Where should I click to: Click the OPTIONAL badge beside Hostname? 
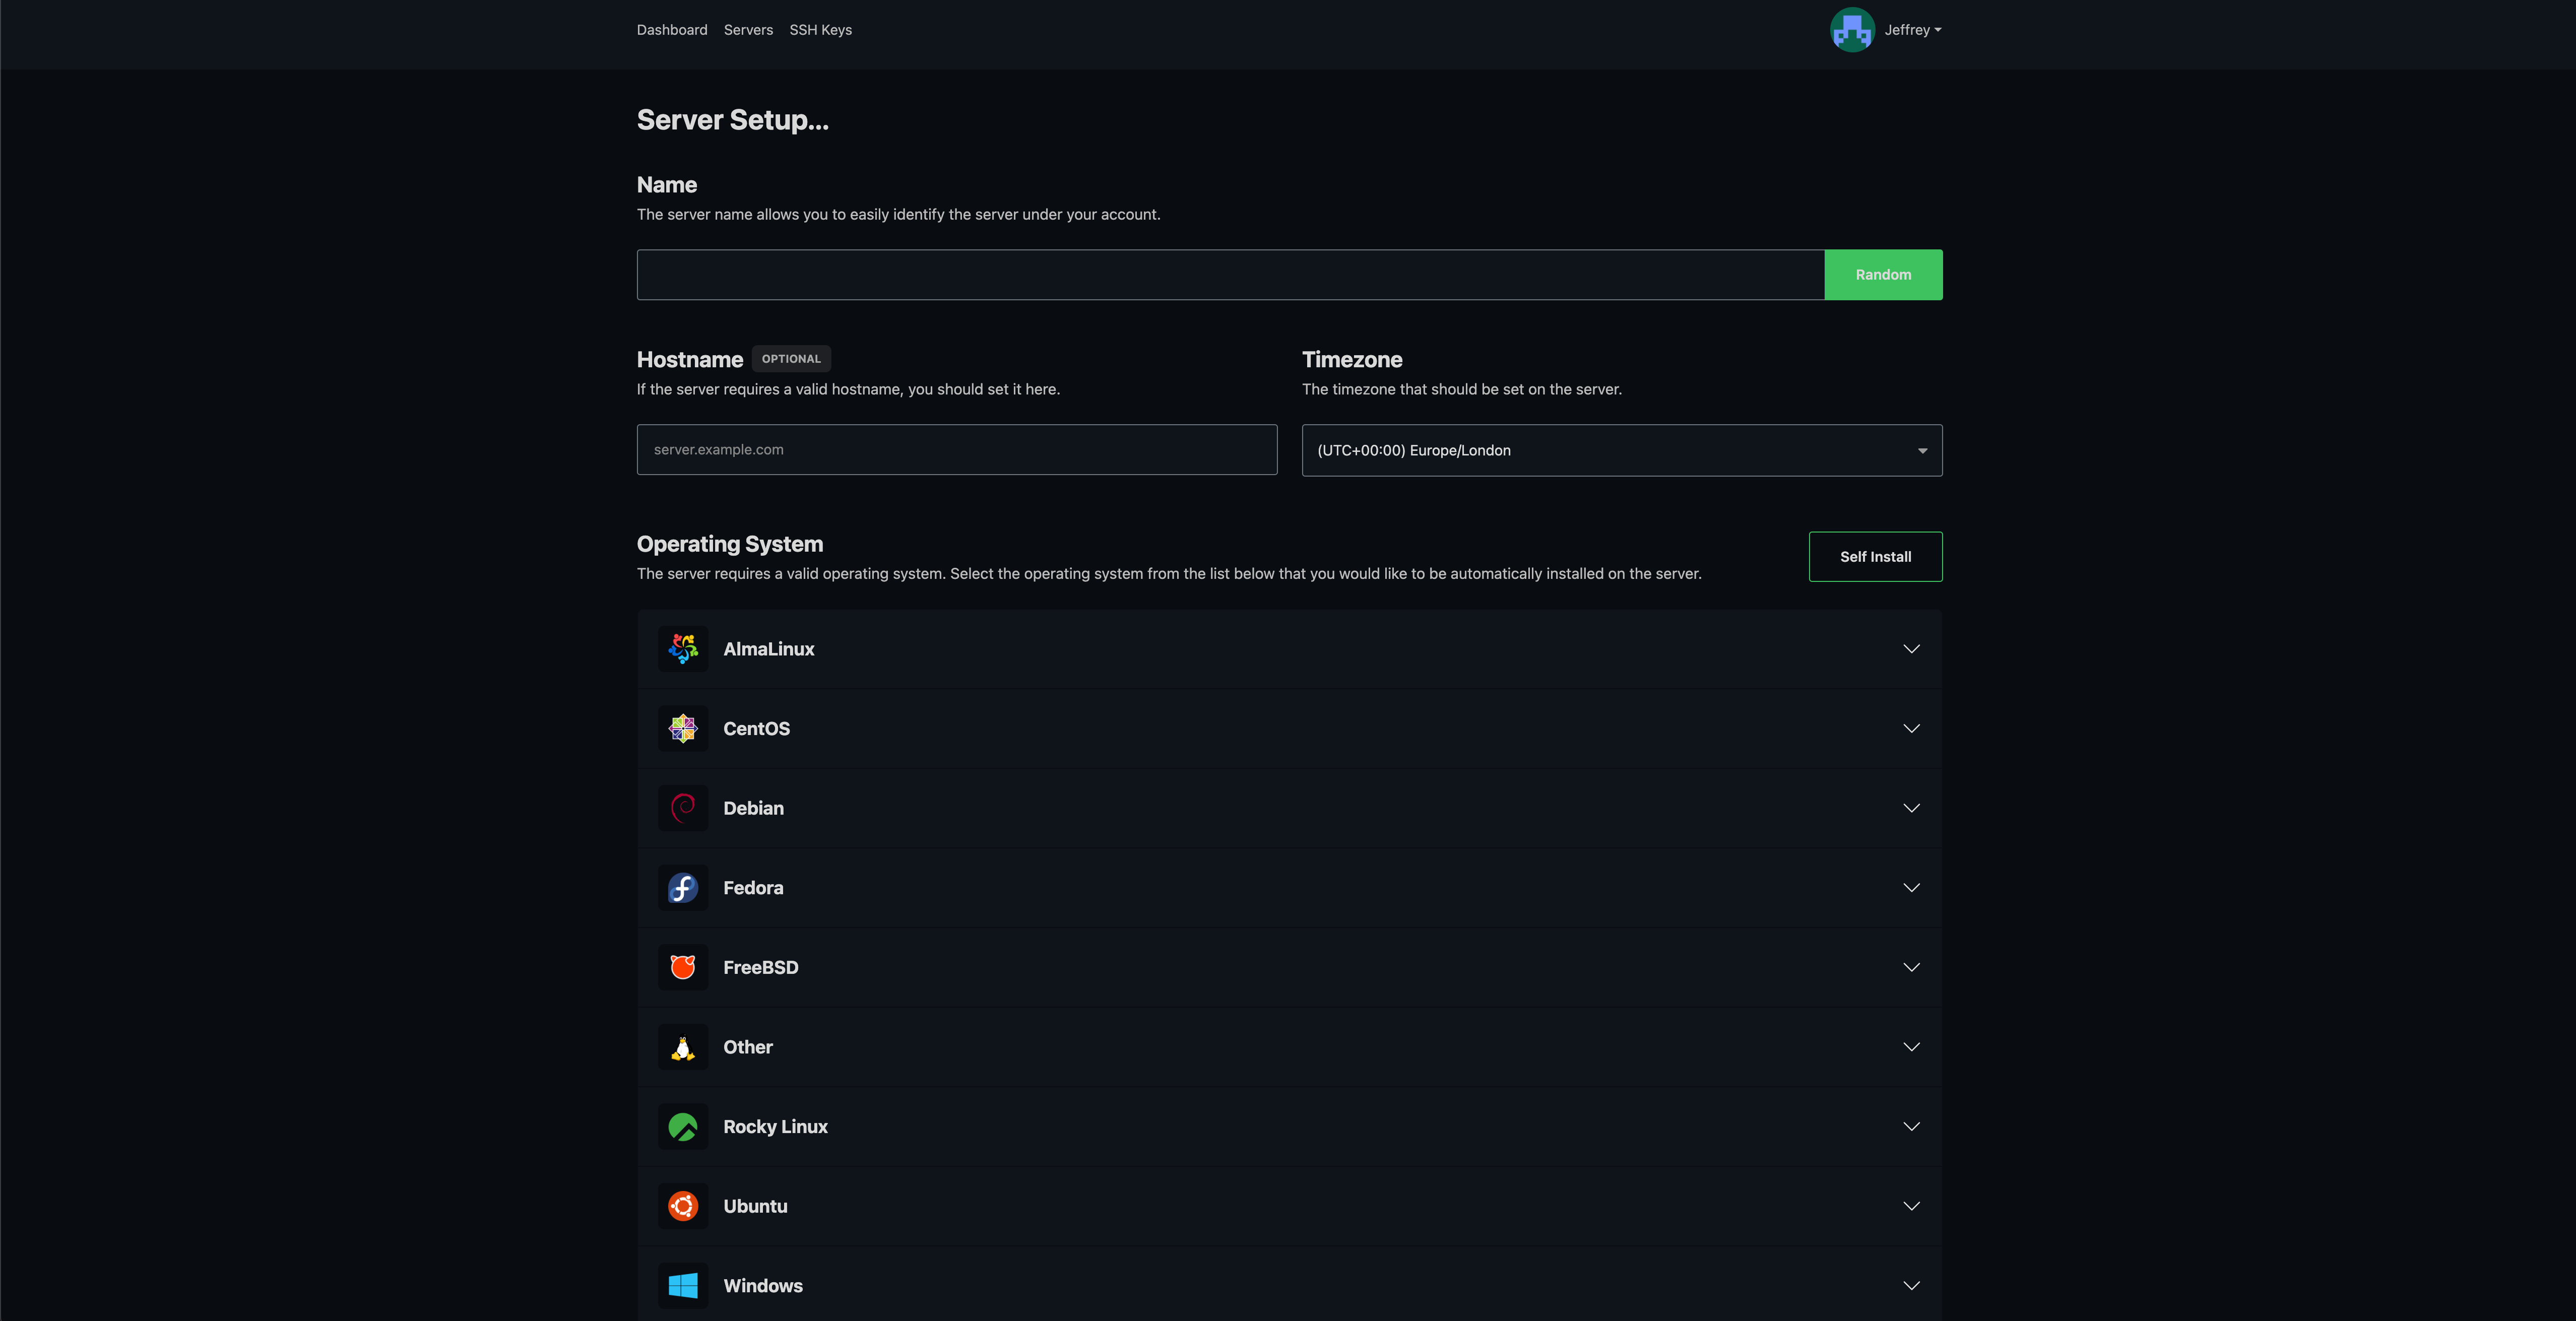791,359
